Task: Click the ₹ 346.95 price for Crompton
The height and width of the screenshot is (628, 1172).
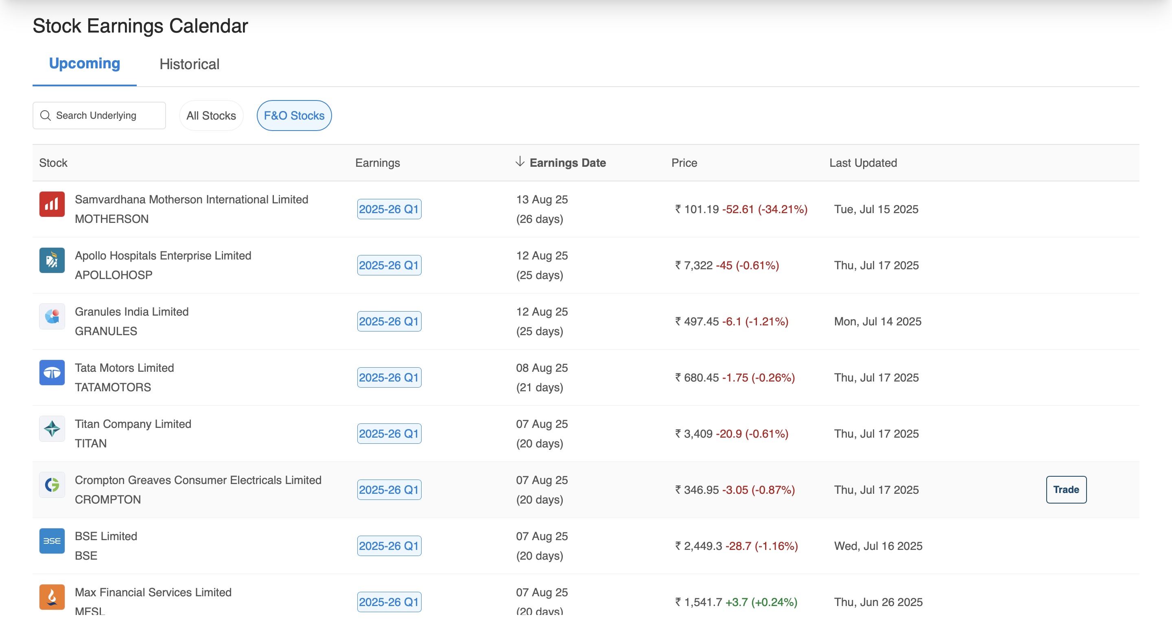Action: (697, 490)
